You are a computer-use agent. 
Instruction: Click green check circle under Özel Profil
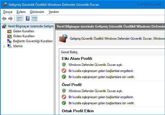[x=64, y=103]
